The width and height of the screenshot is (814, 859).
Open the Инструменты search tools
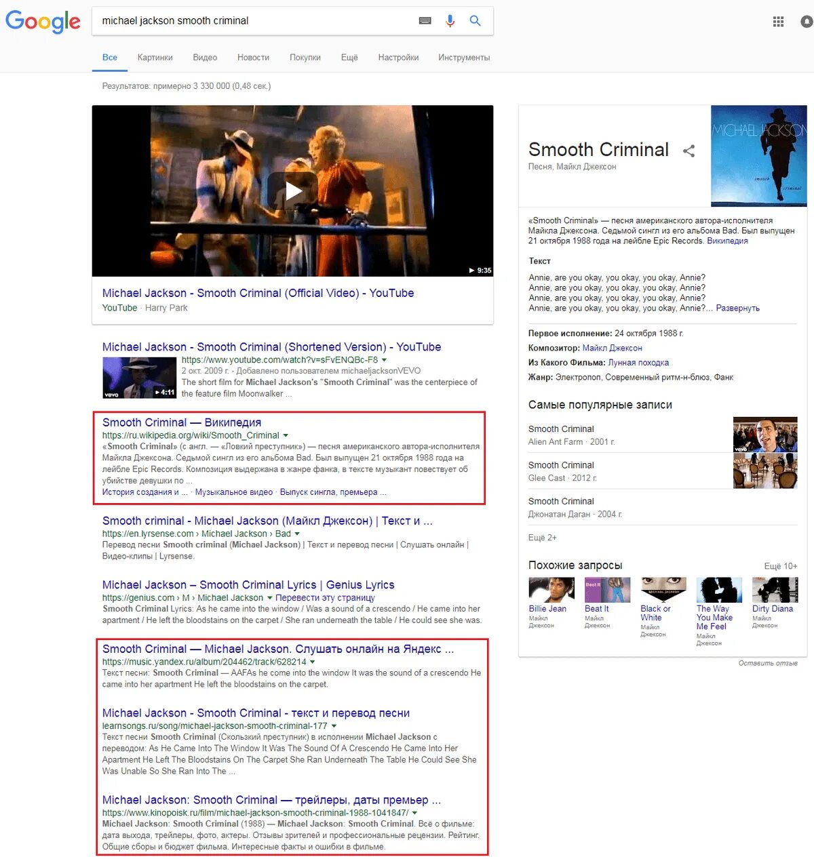(x=464, y=58)
